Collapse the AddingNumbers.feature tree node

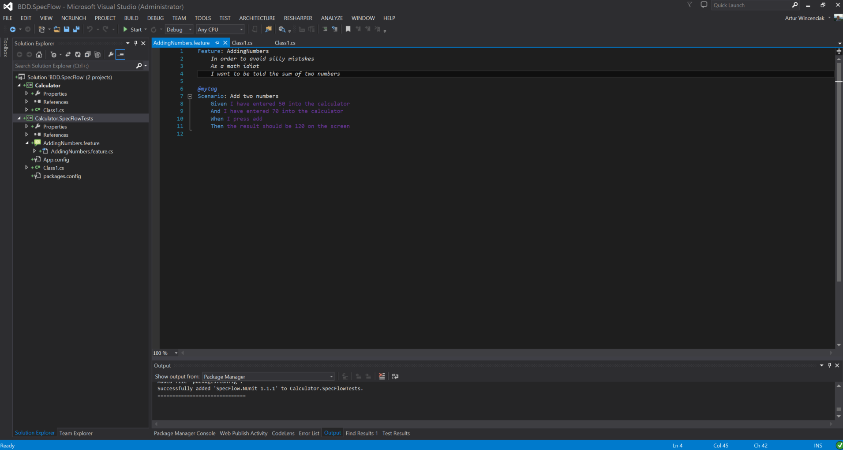pyautogui.click(x=27, y=143)
